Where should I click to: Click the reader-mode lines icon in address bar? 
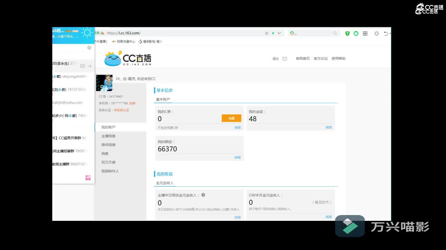267,33
